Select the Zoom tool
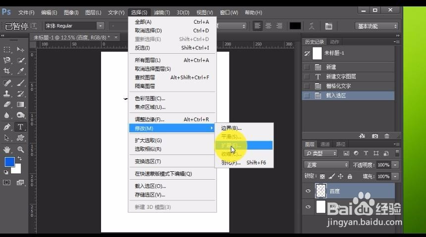426x237 pixels. [20, 149]
